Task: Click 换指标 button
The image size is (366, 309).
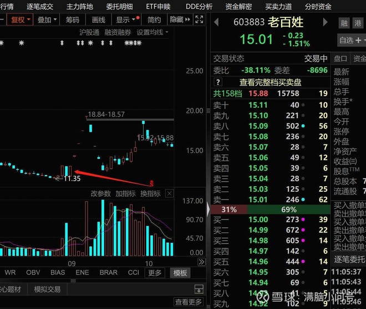Action: pos(150,193)
